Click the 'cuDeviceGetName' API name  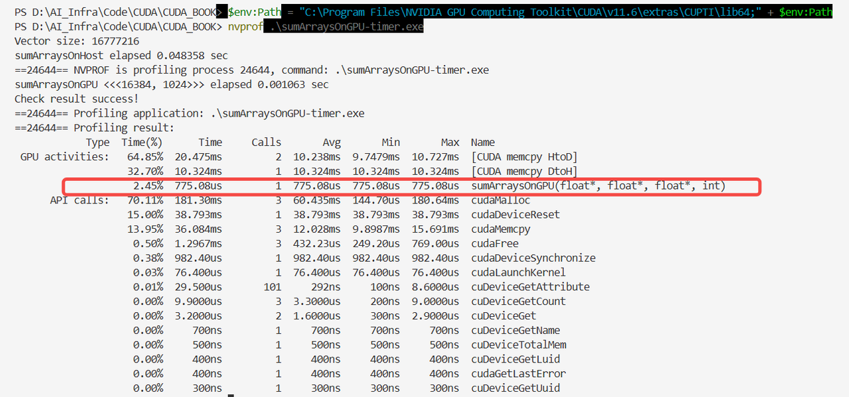(x=515, y=330)
